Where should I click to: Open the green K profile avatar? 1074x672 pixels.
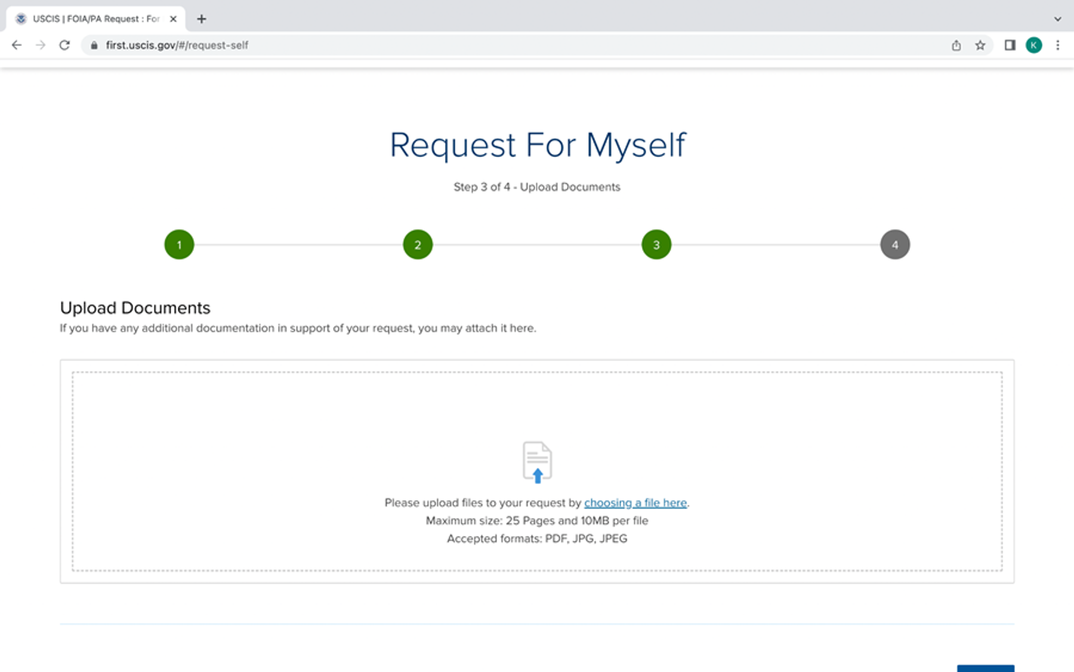(1034, 45)
